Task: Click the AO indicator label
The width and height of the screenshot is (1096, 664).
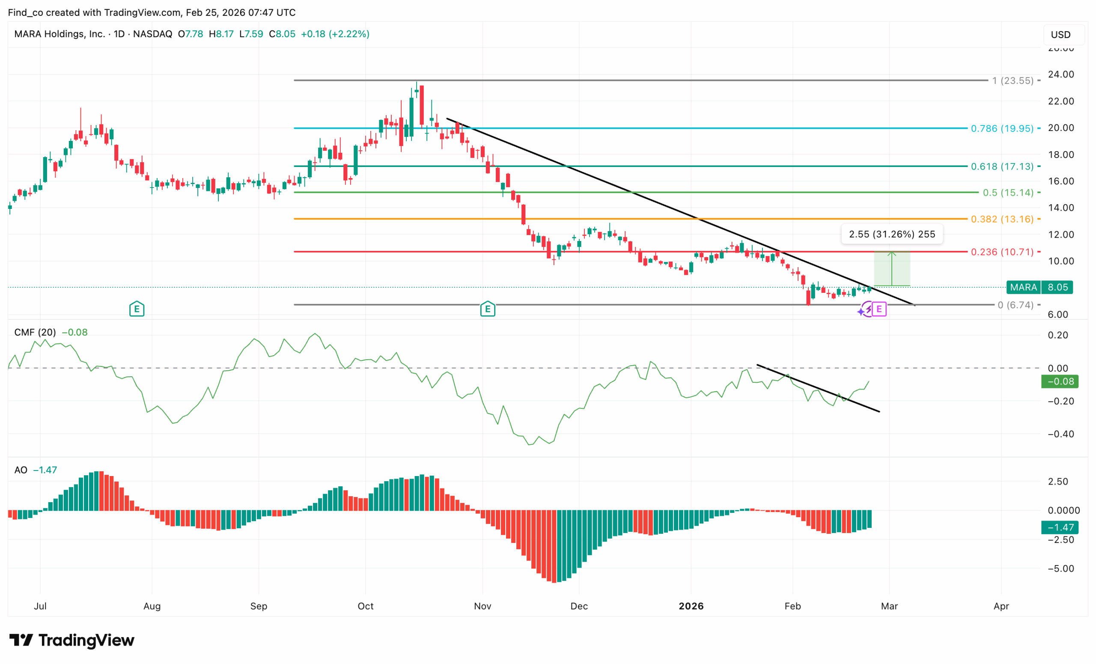Action: (21, 470)
